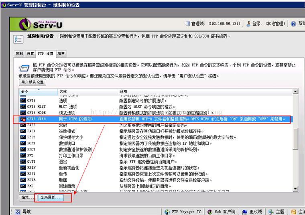The image size is (305, 215).
Task: Click the PASV command icon
Action: [23, 131]
